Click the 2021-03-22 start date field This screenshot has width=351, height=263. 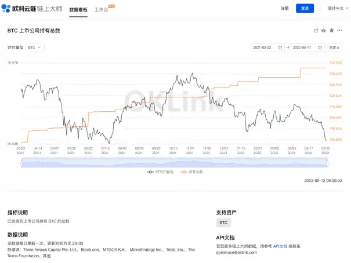point(265,48)
